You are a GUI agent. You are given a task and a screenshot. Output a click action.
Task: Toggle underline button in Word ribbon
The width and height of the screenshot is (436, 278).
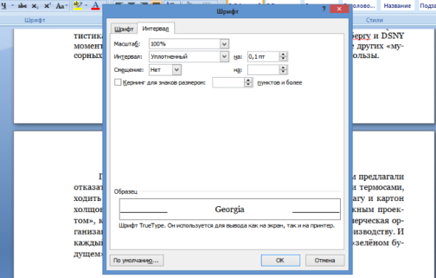tap(4, 6)
